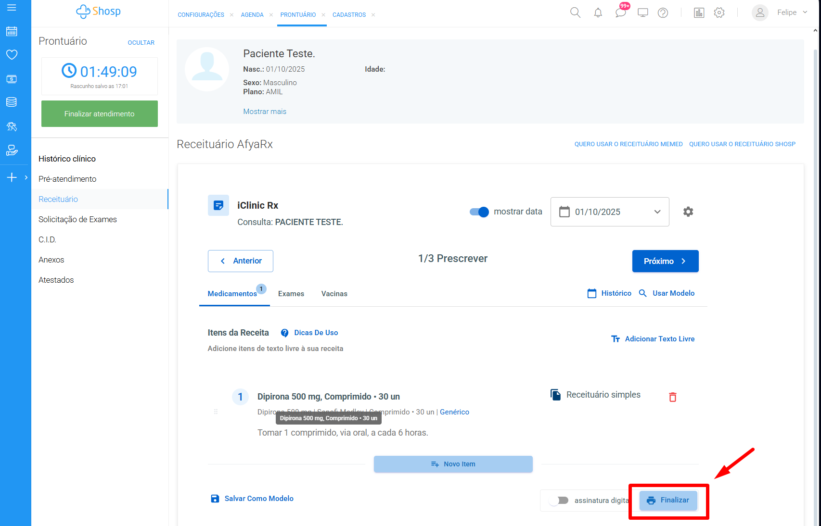Open the reports chart icon in the header

[699, 13]
